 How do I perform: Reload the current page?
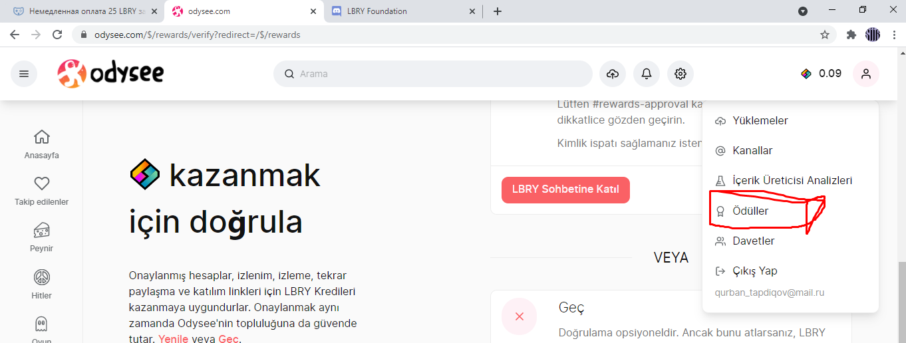click(x=57, y=35)
